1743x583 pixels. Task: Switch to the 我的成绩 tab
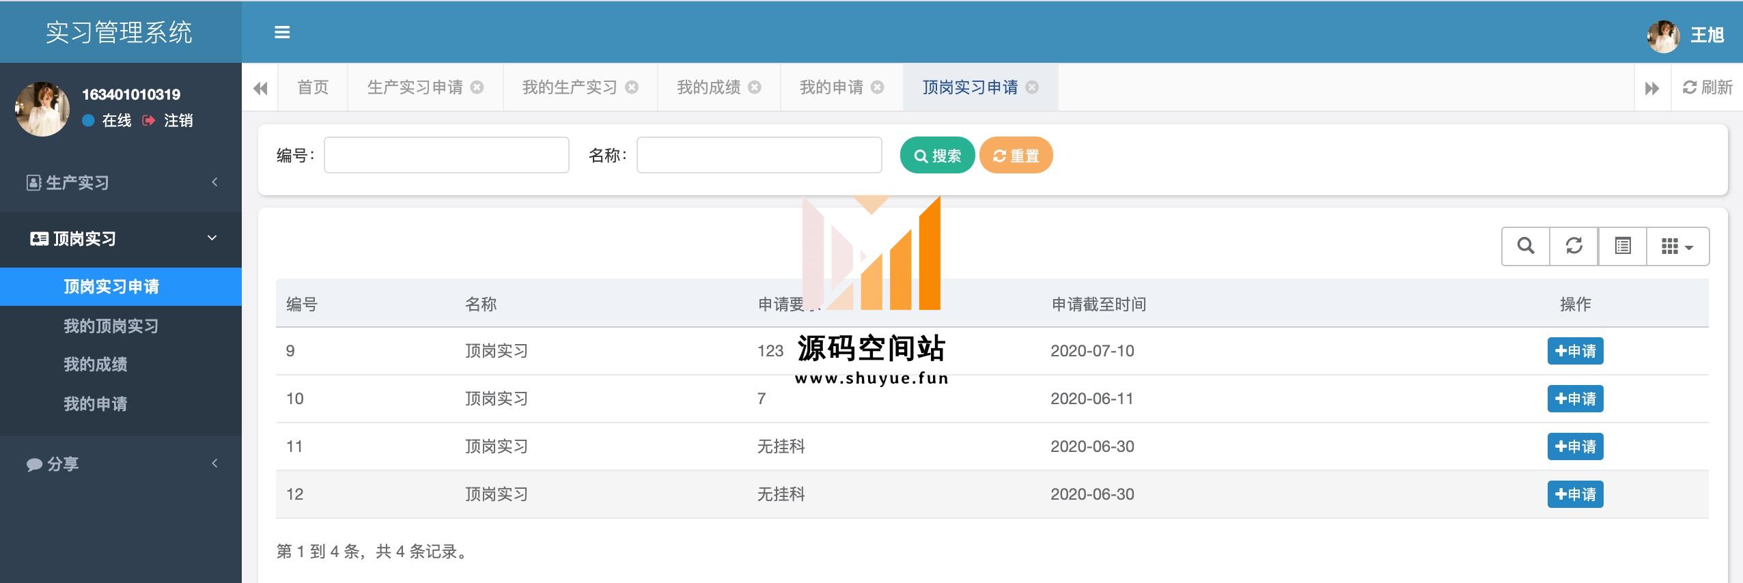click(708, 87)
